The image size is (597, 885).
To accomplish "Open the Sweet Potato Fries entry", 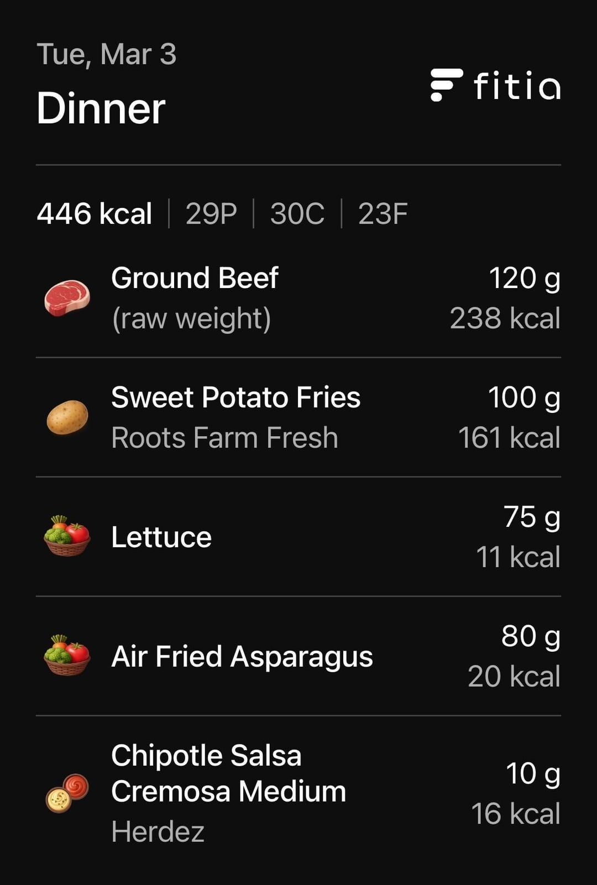I will coord(235,397).
